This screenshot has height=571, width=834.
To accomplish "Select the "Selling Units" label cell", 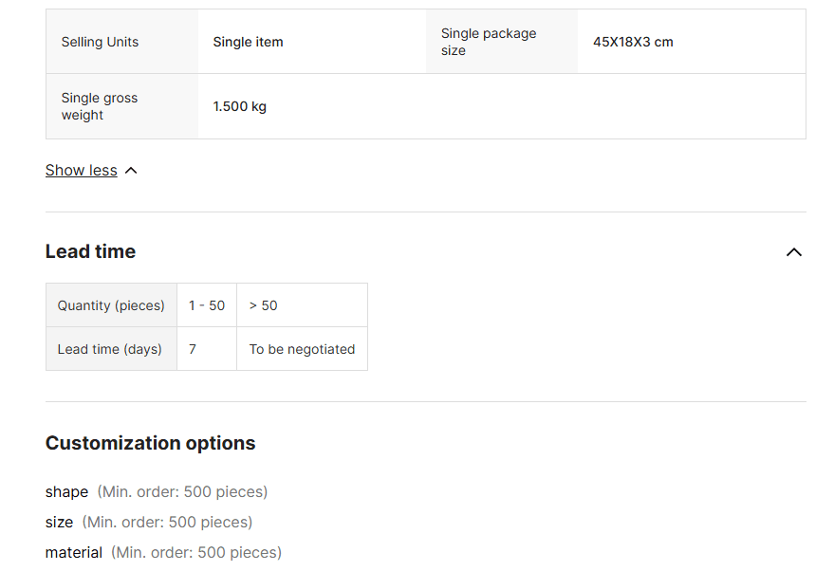I will coord(100,42).
